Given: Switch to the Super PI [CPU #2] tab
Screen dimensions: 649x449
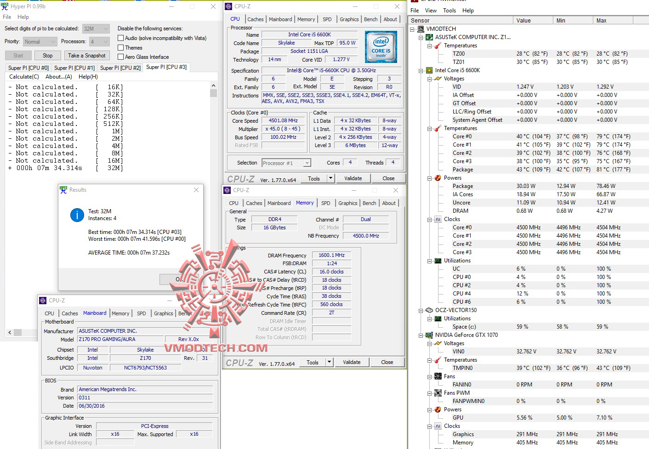Looking at the screenshot, I should (120, 68).
